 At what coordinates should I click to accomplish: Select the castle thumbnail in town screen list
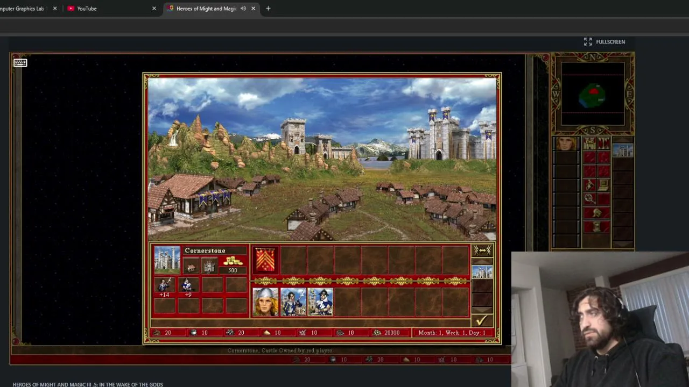tap(482, 272)
